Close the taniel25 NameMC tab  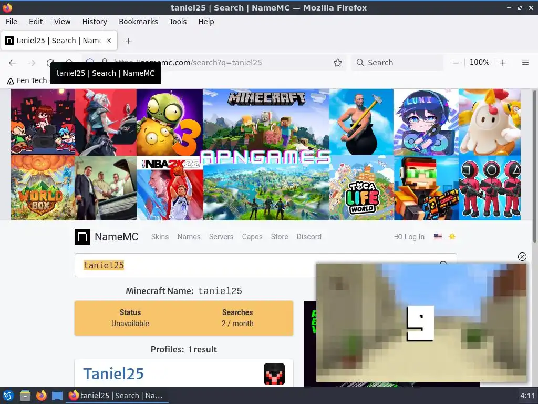pos(109,41)
